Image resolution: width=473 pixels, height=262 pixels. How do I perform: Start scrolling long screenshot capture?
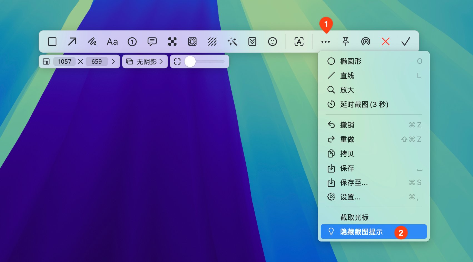tap(252, 42)
